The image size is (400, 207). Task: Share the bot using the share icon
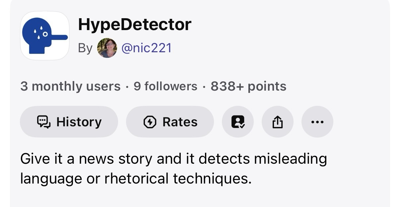(x=278, y=122)
